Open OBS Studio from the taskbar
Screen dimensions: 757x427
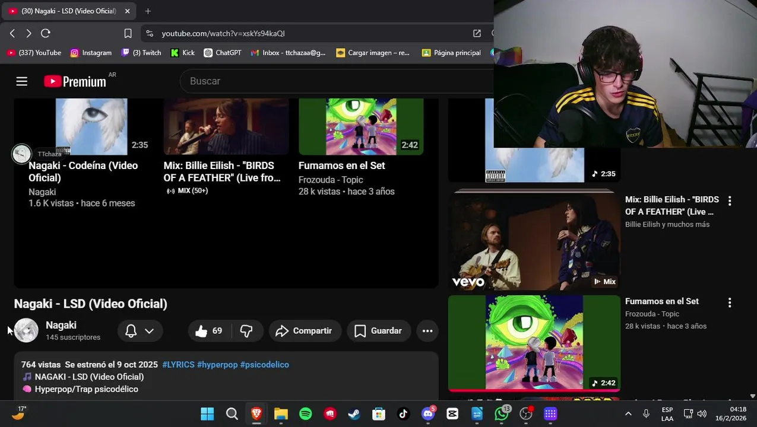(526, 414)
